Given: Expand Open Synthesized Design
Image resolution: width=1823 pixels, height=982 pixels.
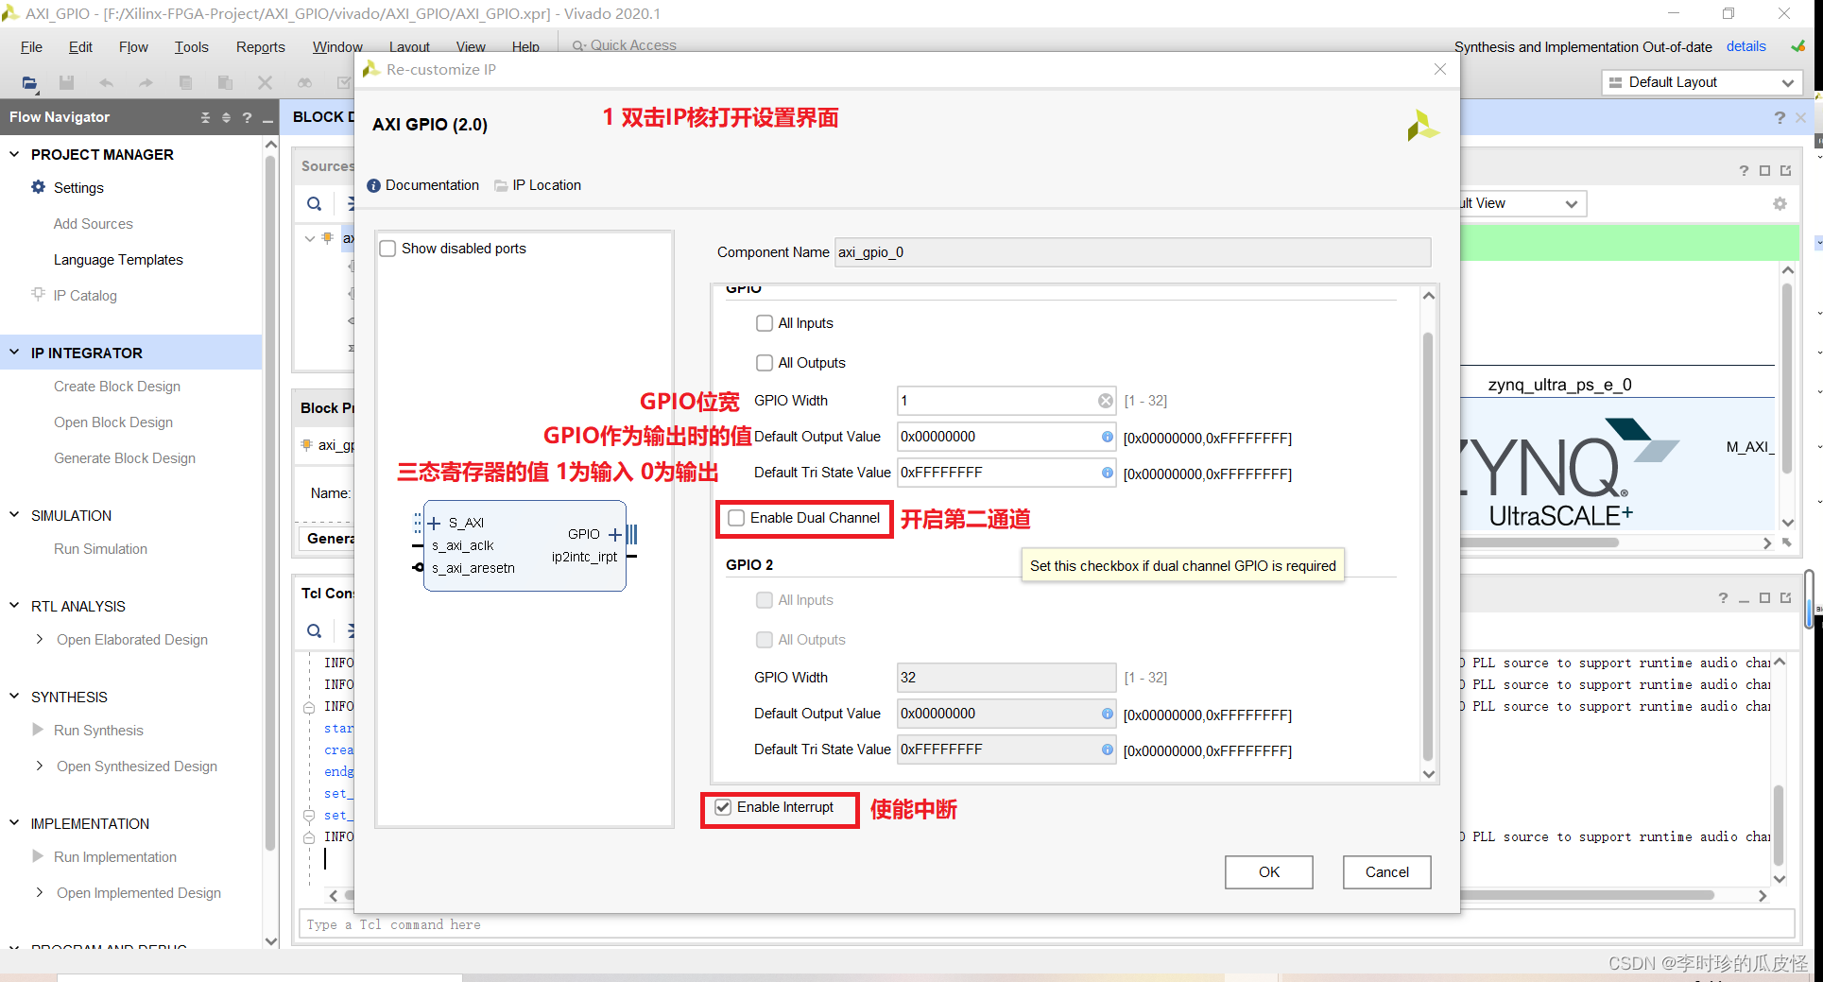Looking at the screenshot, I should pyautogui.click(x=39, y=767).
